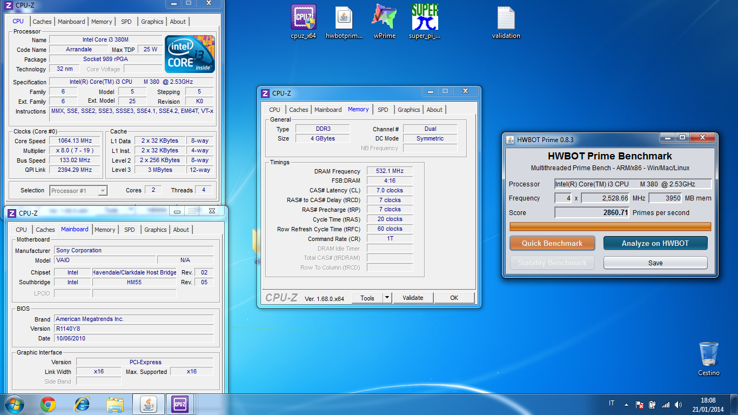The height and width of the screenshot is (415, 738).
Task: Open the Tools dropdown arrow in CPU-Z
Action: [387, 298]
